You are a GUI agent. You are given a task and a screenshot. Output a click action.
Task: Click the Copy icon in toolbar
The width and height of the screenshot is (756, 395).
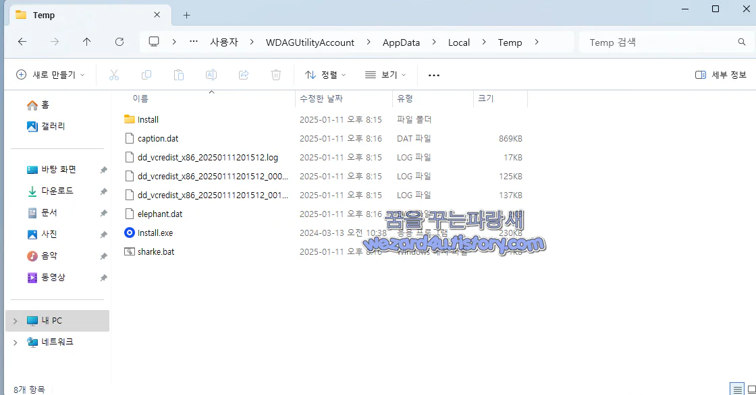pos(146,75)
